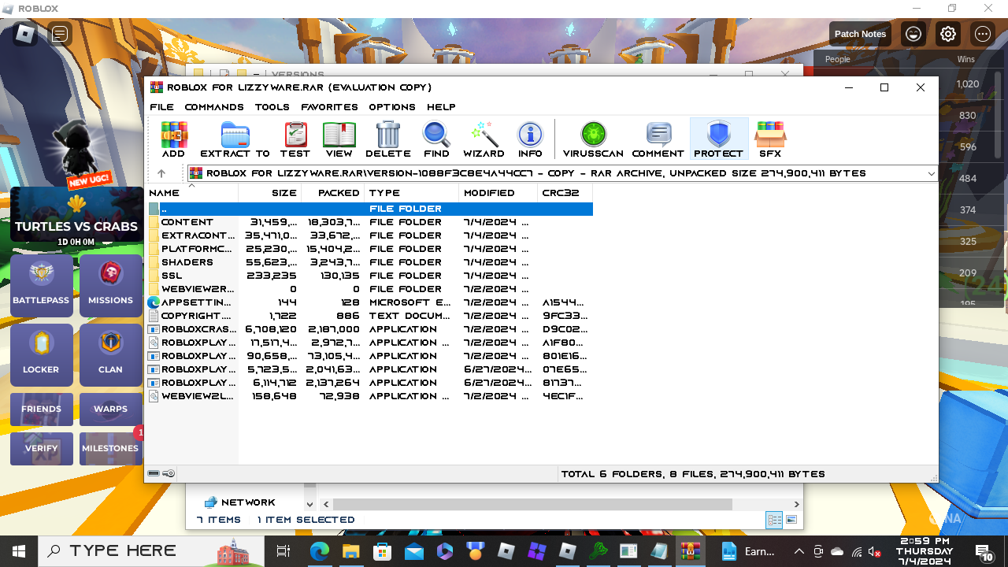Open the Roblox chat list icon

click(x=59, y=34)
